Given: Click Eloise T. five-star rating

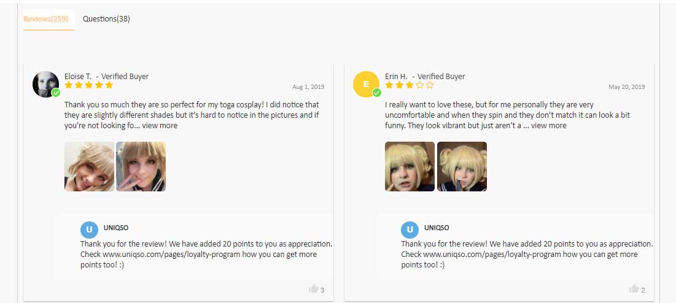Looking at the screenshot, I should click(89, 85).
